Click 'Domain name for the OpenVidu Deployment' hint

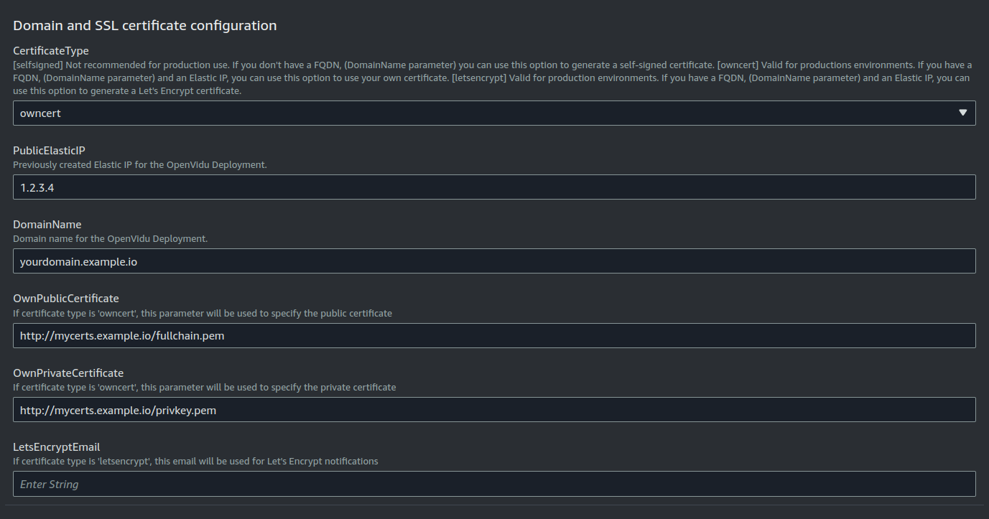(111, 238)
